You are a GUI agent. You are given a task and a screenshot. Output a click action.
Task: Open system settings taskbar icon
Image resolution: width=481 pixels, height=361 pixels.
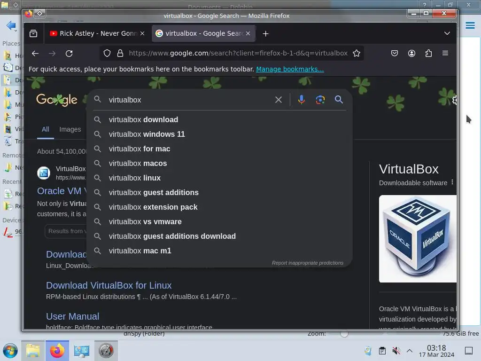click(x=81, y=351)
